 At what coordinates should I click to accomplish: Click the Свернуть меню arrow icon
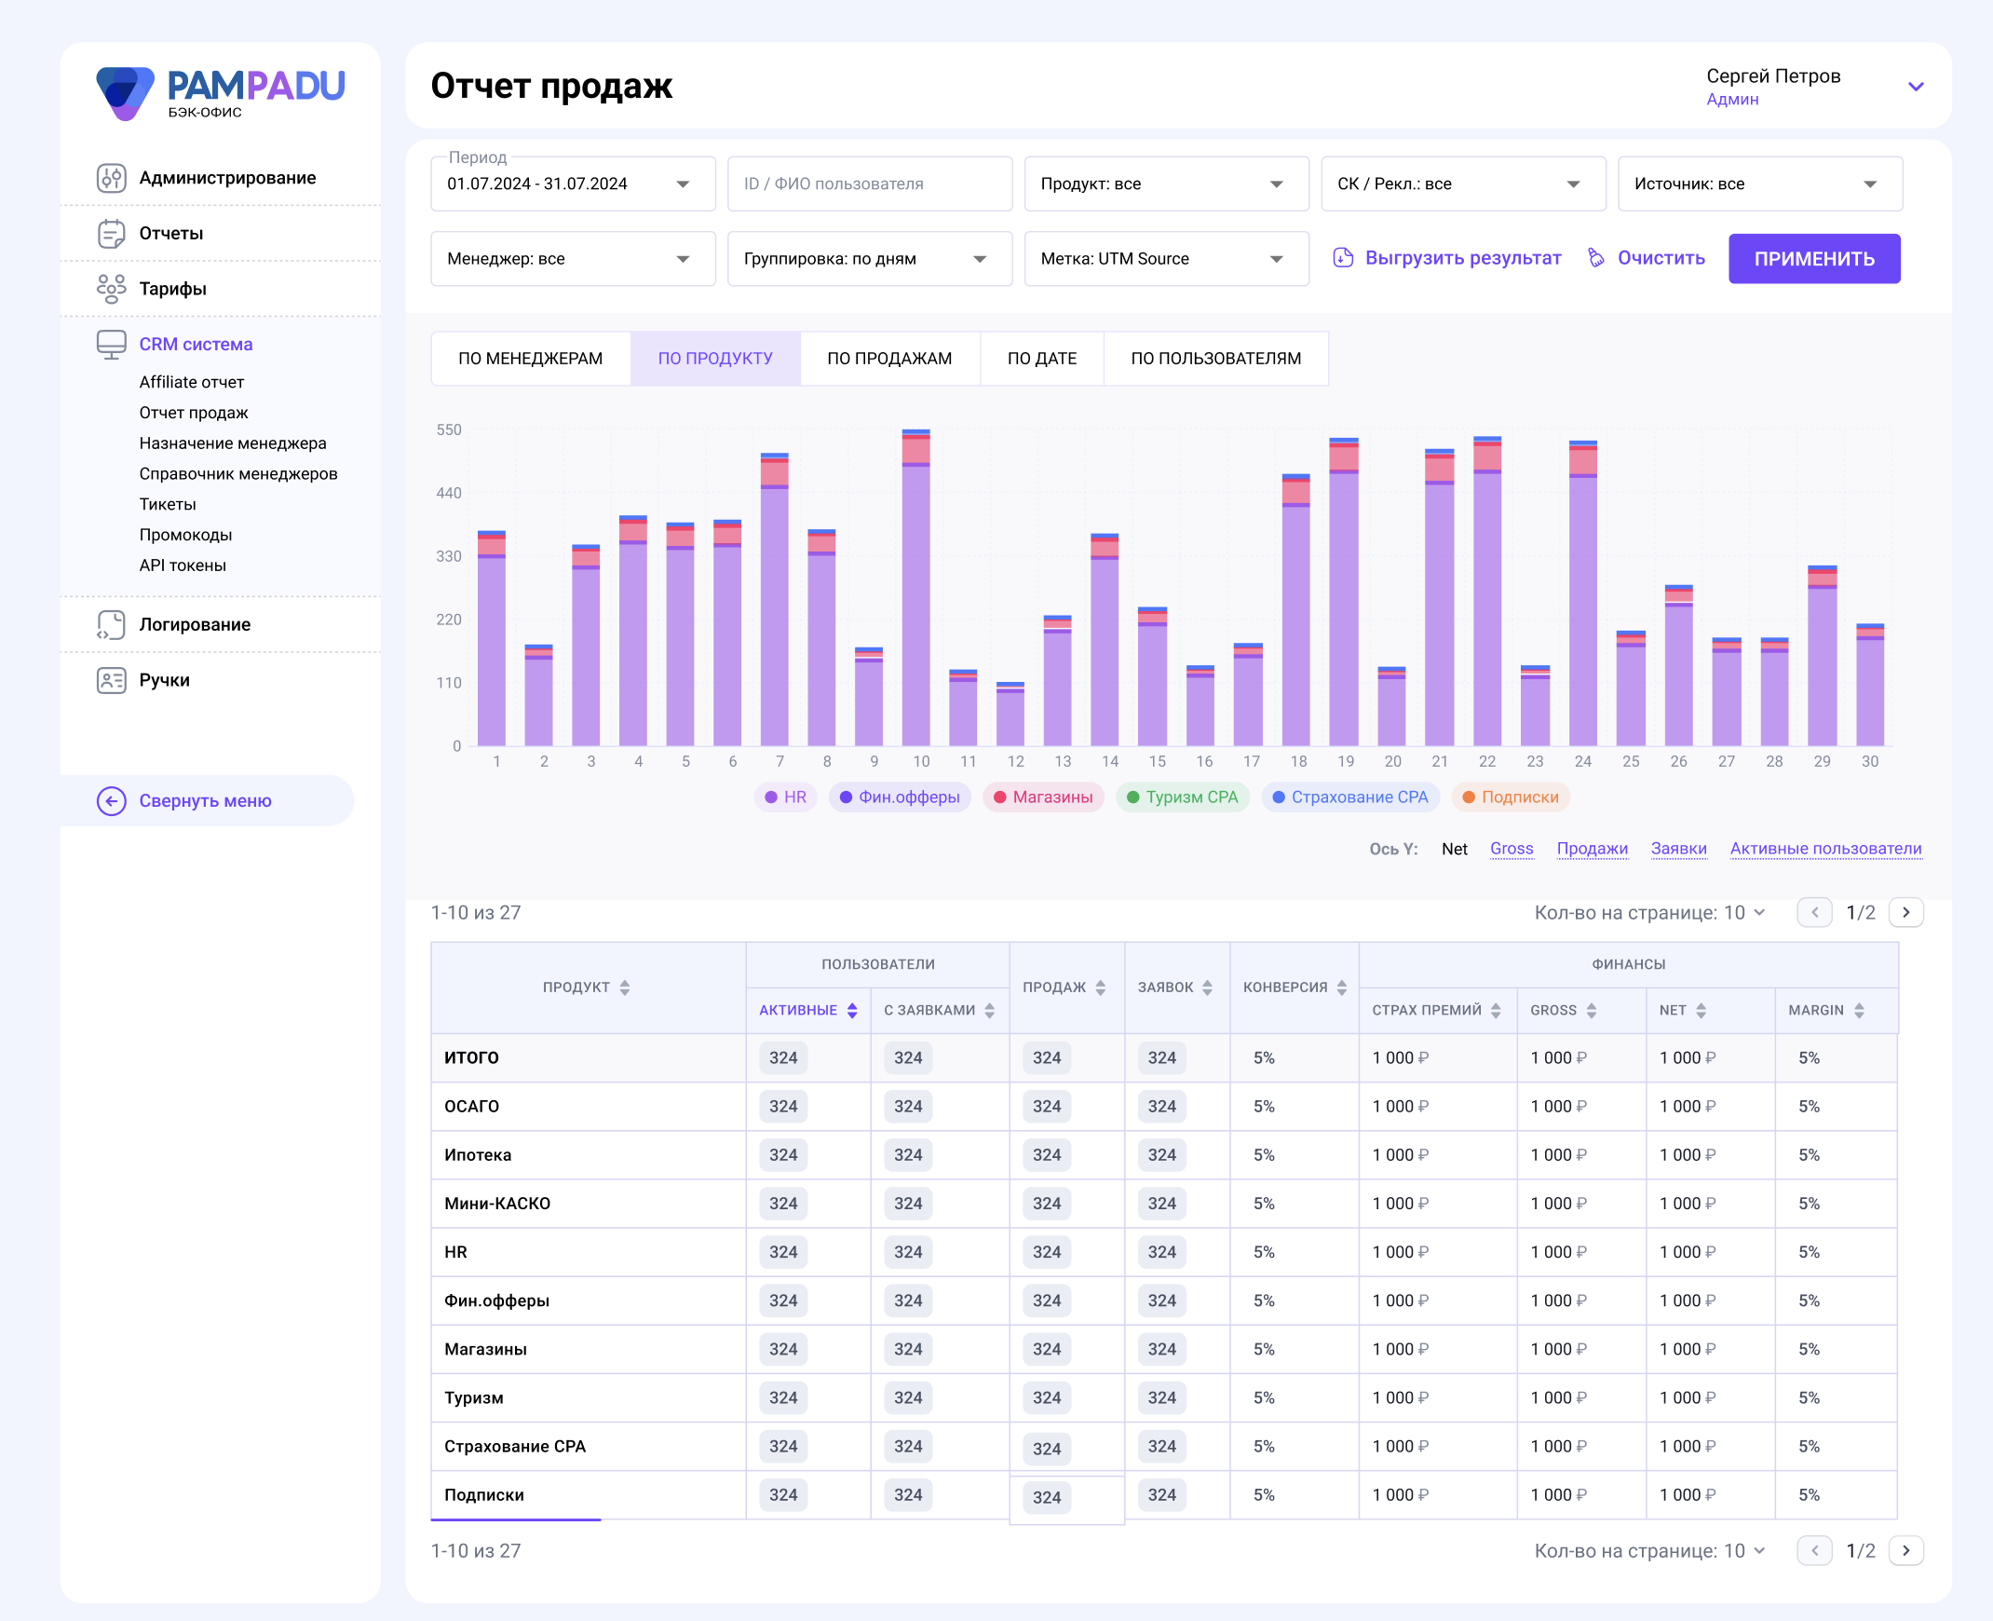[111, 800]
